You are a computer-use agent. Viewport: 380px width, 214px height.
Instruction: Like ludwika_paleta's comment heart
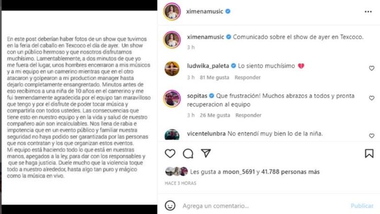371,68
